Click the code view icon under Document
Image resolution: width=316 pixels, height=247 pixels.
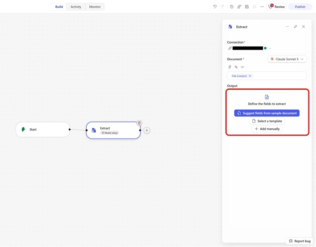(242, 67)
